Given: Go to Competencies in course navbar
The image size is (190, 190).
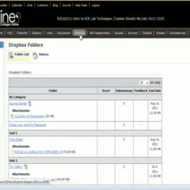Looking at the screenshot, I should pos(177,33).
